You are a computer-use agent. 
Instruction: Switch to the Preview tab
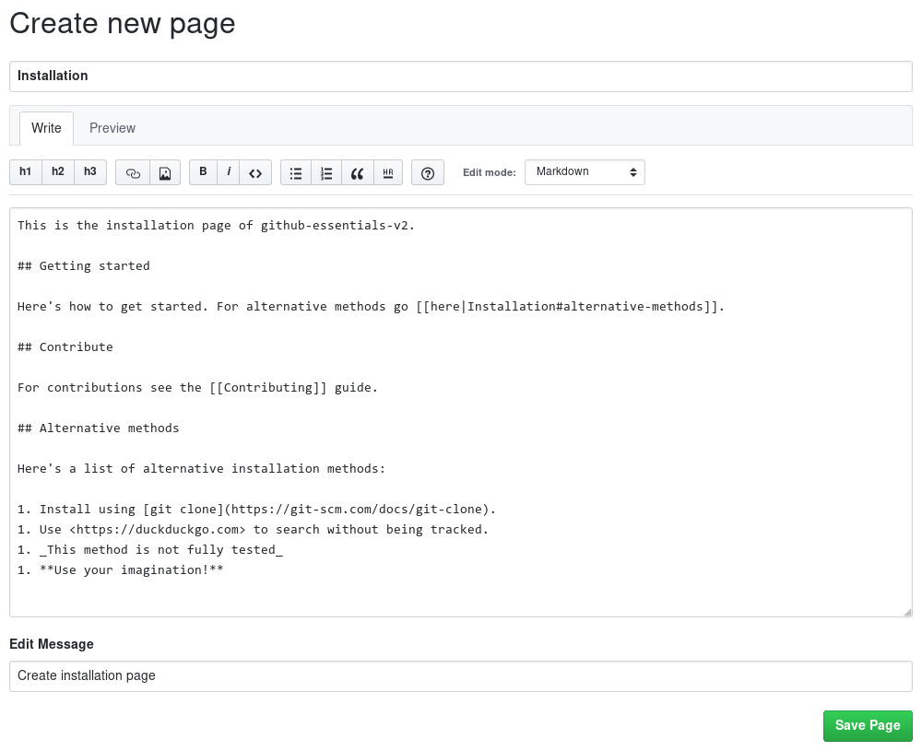pos(112,128)
